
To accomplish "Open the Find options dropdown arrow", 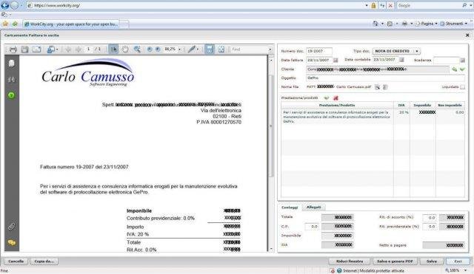I will tap(270, 49).
